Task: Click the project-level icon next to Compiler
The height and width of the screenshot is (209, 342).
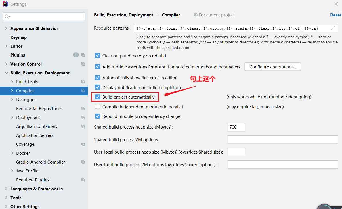Action: coord(83,91)
